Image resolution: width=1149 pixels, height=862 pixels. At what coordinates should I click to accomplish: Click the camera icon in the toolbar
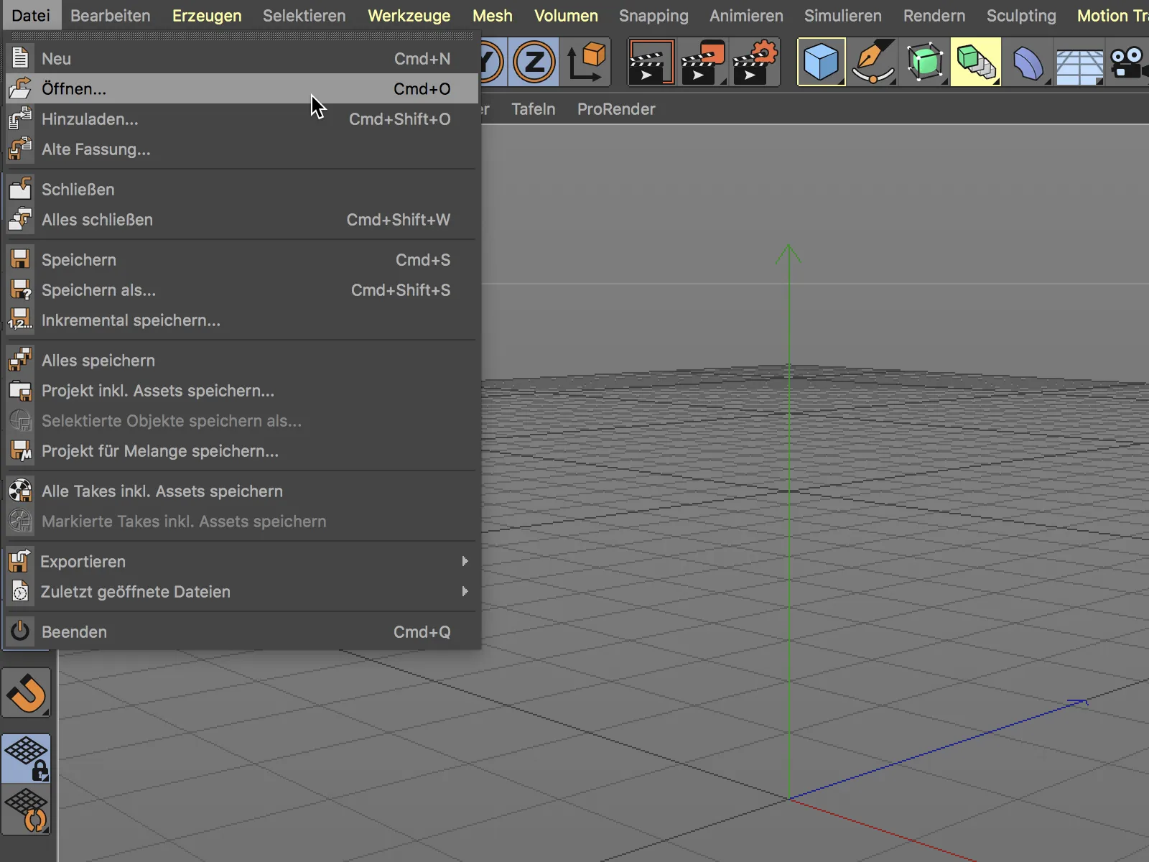1129,62
